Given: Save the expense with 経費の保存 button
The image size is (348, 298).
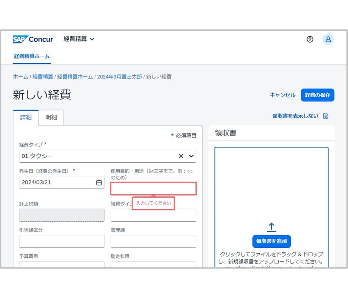Looking at the screenshot, I should point(317,95).
